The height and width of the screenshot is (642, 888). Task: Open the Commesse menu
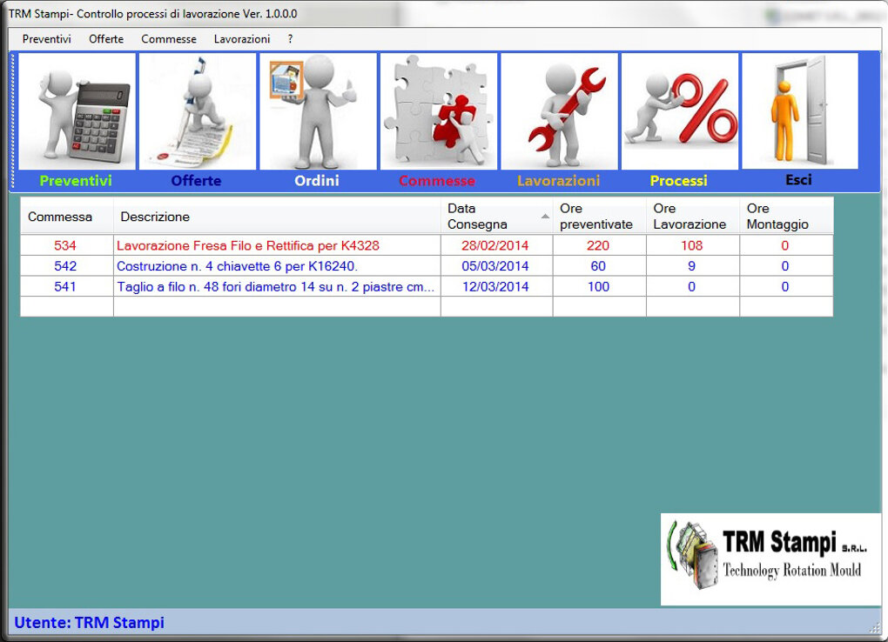[169, 39]
